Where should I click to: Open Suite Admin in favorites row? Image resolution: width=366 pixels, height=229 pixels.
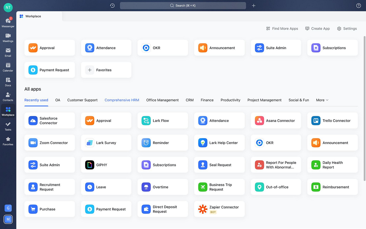[276, 48]
